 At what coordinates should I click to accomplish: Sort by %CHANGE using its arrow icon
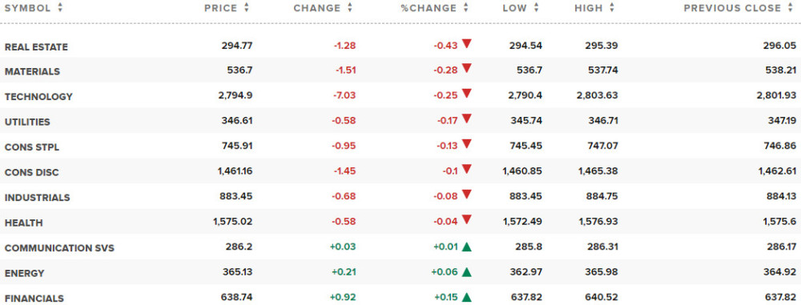coord(466,8)
